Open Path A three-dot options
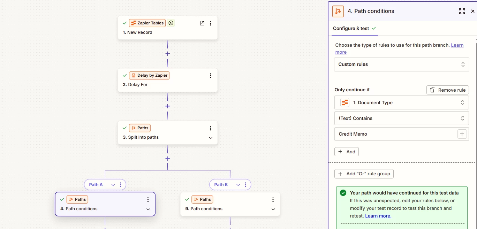 (121, 185)
